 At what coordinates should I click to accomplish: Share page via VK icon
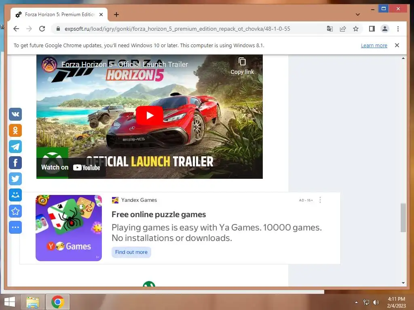click(15, 114)
